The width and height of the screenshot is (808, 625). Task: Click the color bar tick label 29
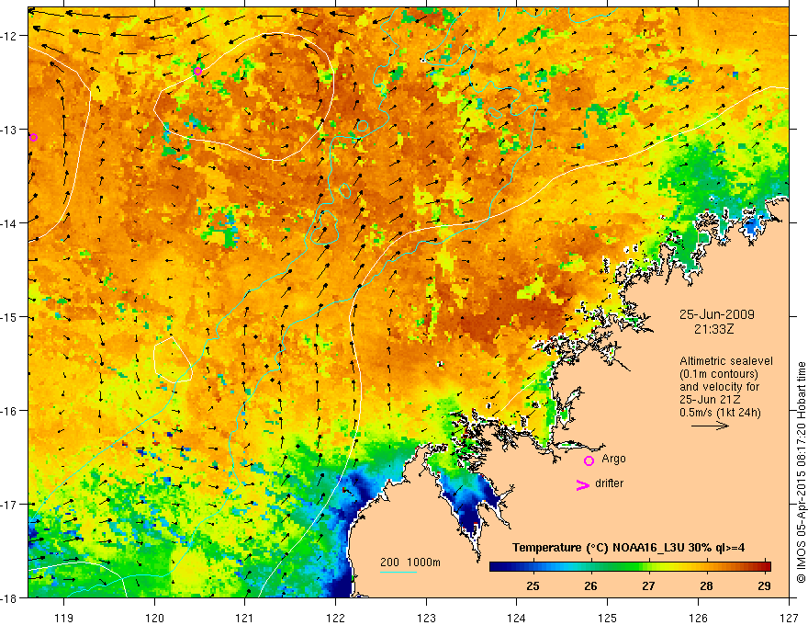tap(764, 585)
